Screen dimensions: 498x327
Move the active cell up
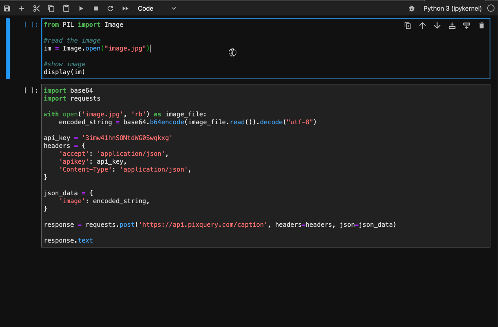[422, 26]
